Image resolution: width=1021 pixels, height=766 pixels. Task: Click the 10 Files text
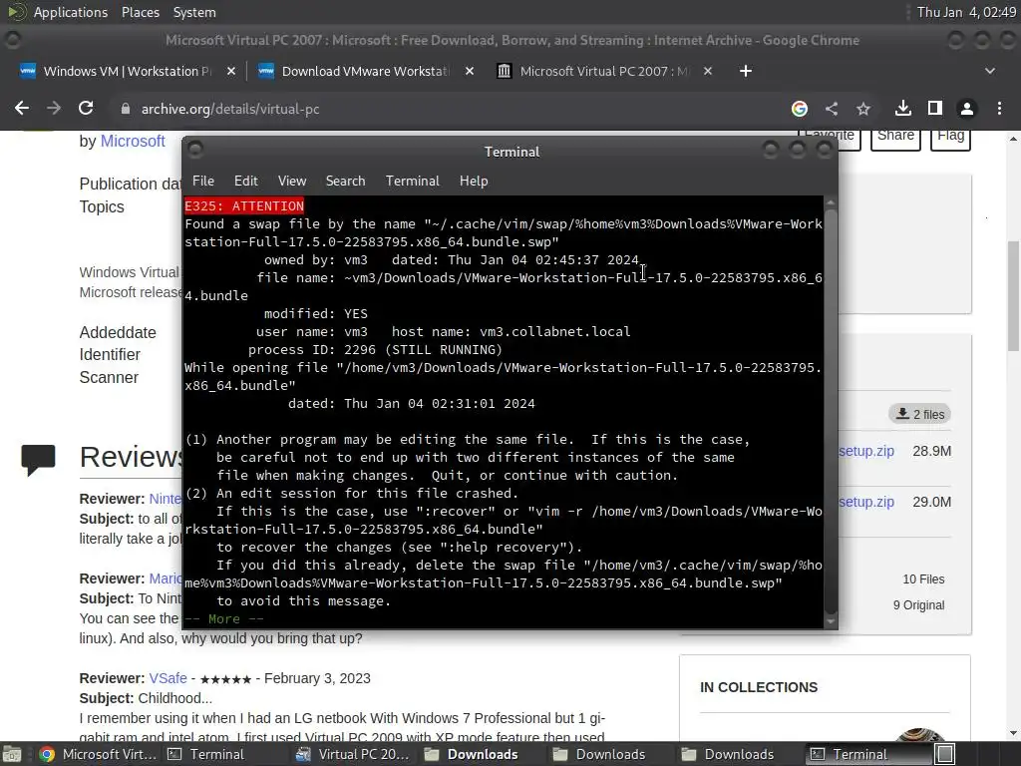point(922,579)
